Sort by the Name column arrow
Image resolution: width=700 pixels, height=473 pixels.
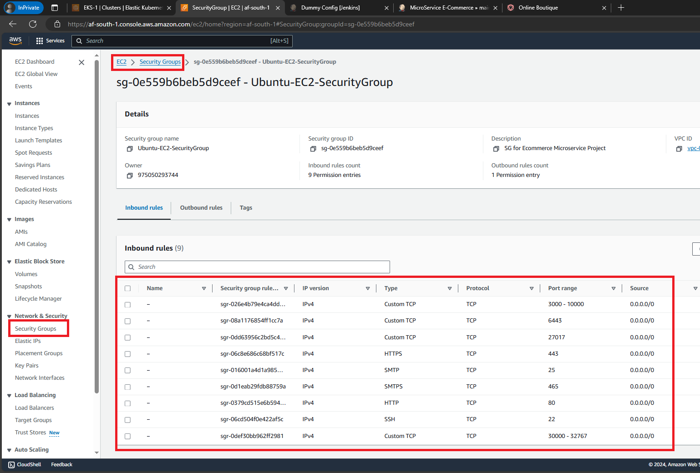click(x=204, y=288)
